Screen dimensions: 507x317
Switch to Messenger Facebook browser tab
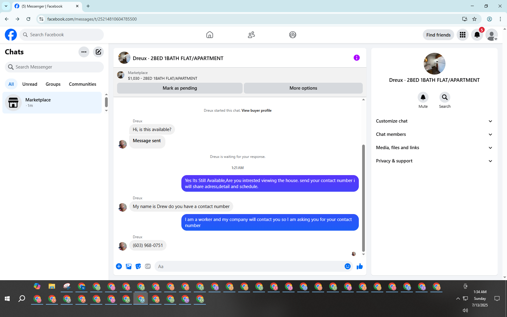tap(47, 6)
